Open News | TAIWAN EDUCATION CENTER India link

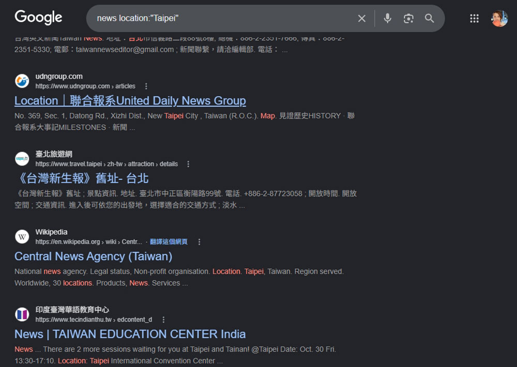coord(130,334)
